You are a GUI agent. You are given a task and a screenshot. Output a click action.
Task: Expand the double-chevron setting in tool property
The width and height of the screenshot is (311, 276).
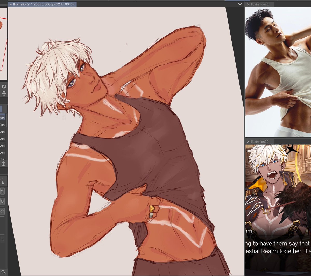point(2,191)
